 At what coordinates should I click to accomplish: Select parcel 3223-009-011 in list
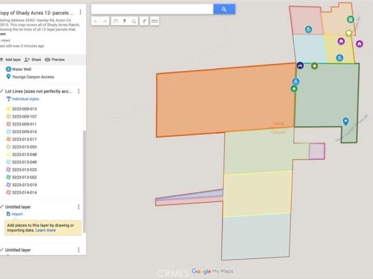click(21, 124)
